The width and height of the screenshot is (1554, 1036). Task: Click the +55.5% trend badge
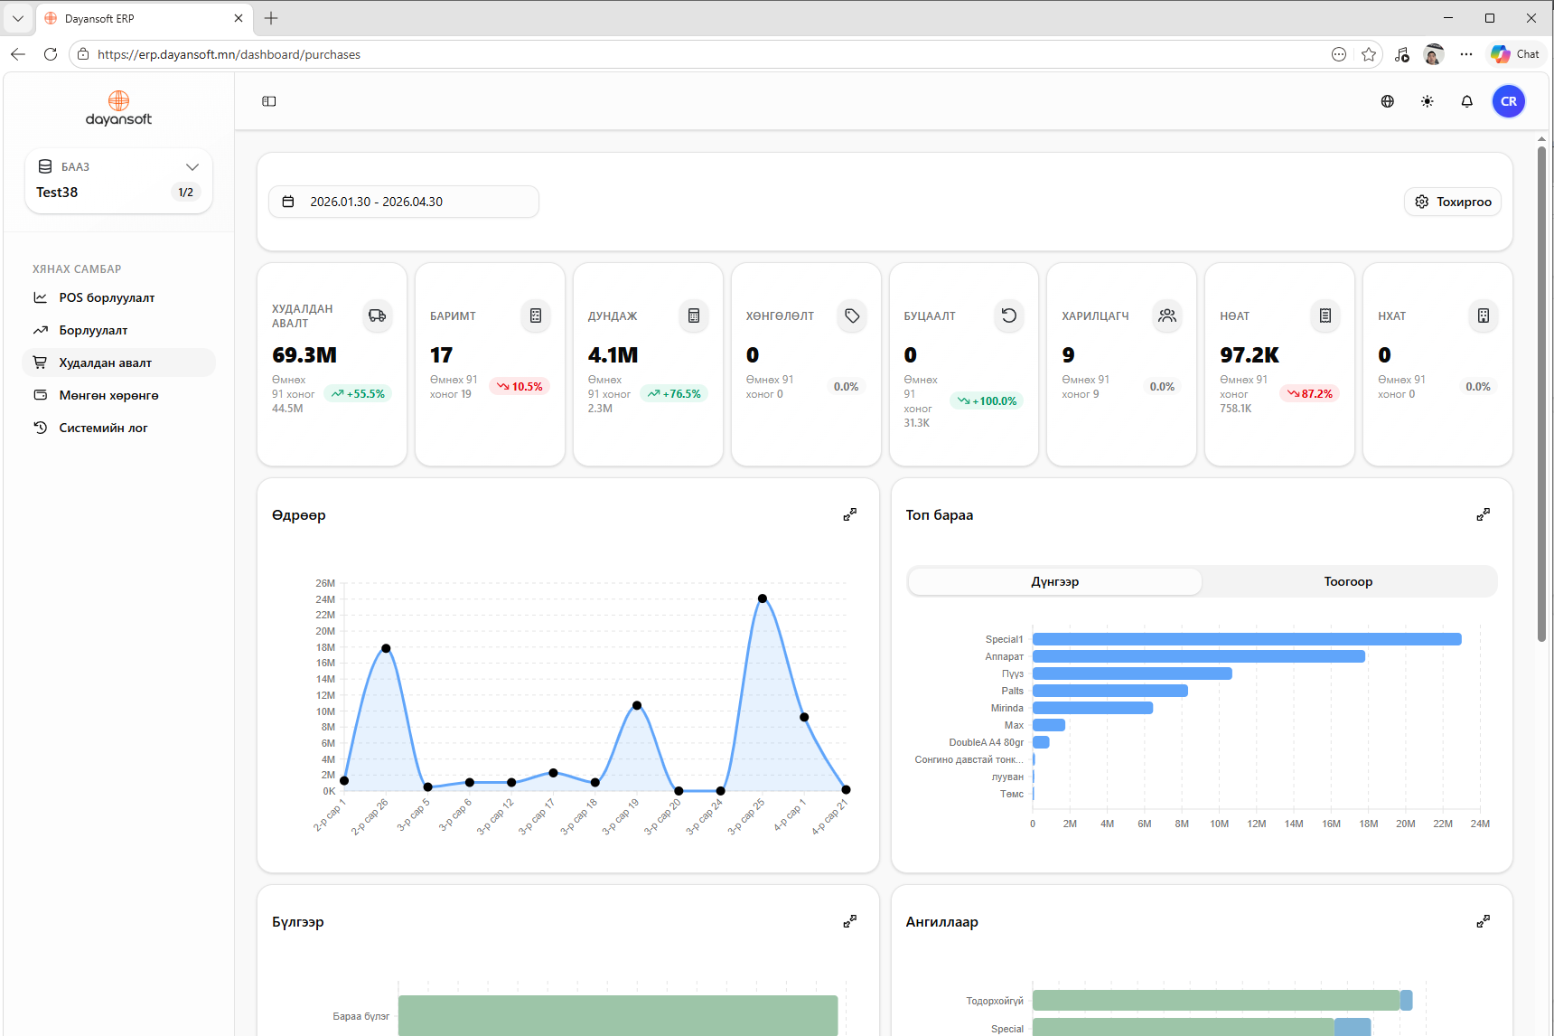(x=358, y=394)
